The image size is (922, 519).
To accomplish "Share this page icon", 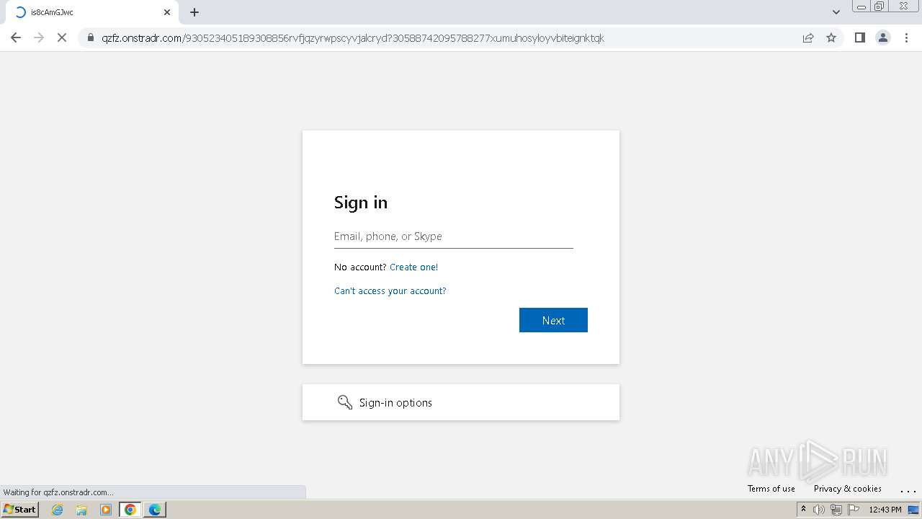I will coord(808,37).
